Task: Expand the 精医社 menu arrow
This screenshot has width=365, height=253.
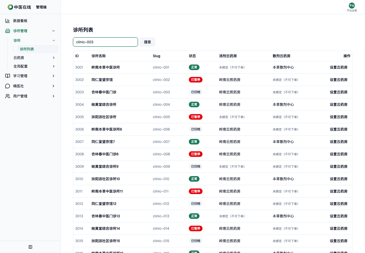Action: (53, 86)
